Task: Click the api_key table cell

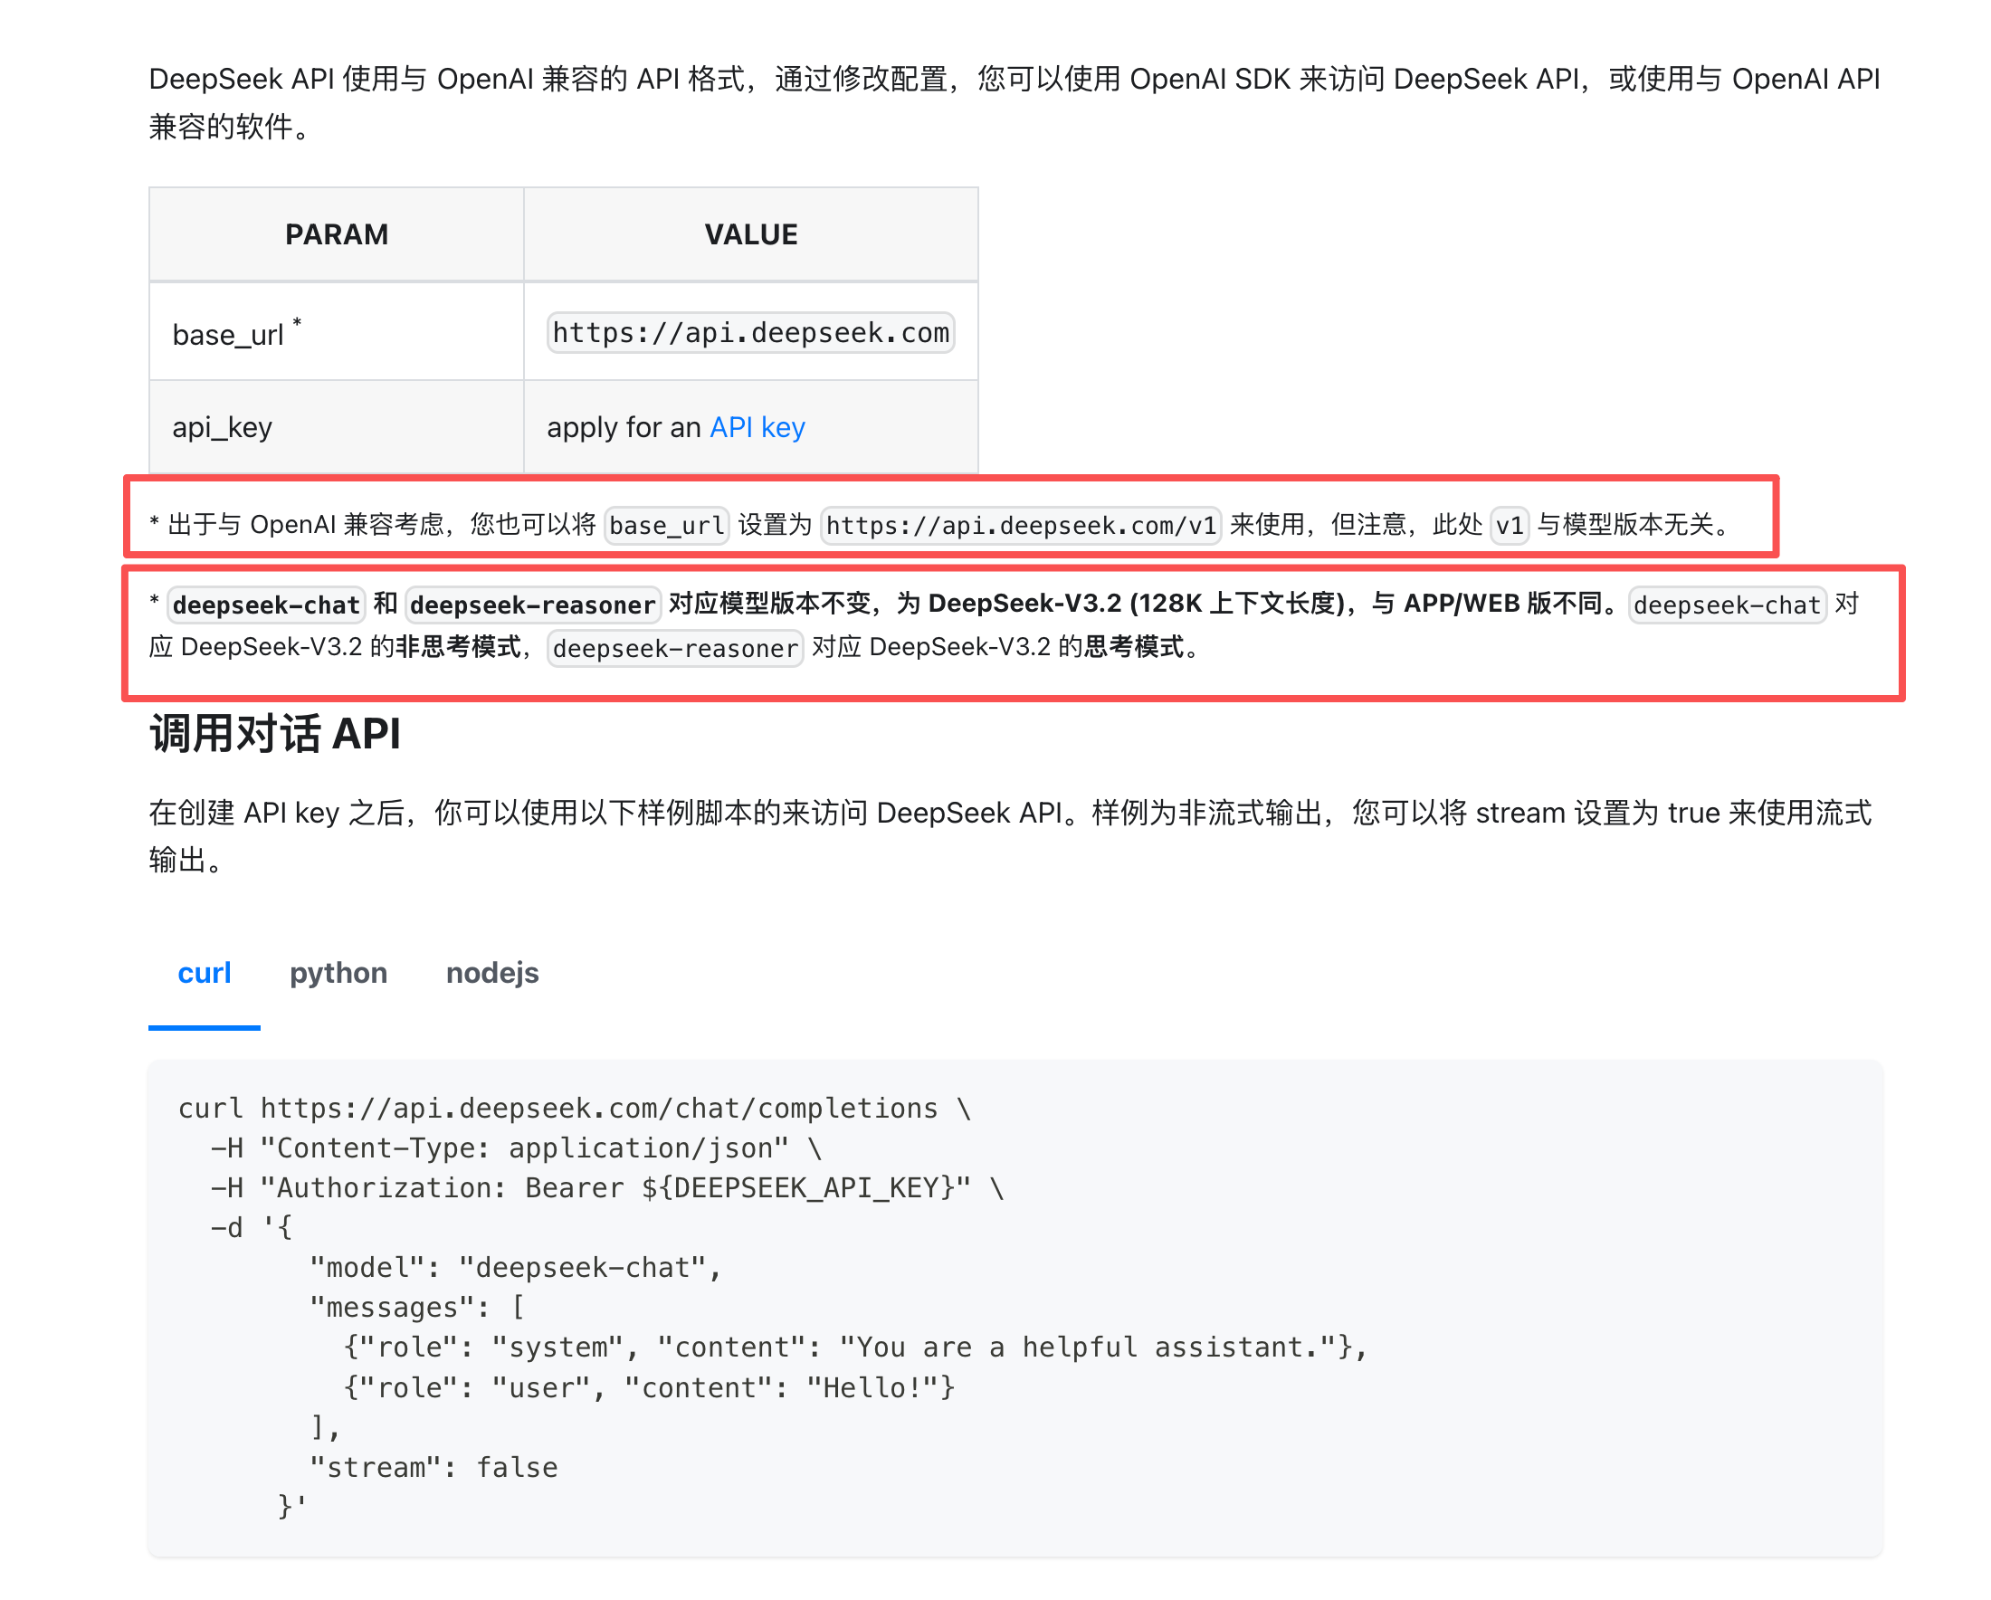Action: (336, 427)
